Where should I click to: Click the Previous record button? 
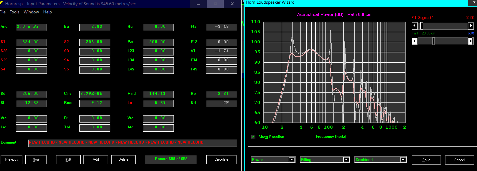pos(12,159)
